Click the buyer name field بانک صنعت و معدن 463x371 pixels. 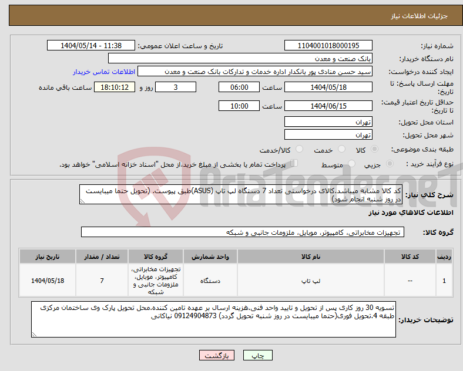coord(240,58)
